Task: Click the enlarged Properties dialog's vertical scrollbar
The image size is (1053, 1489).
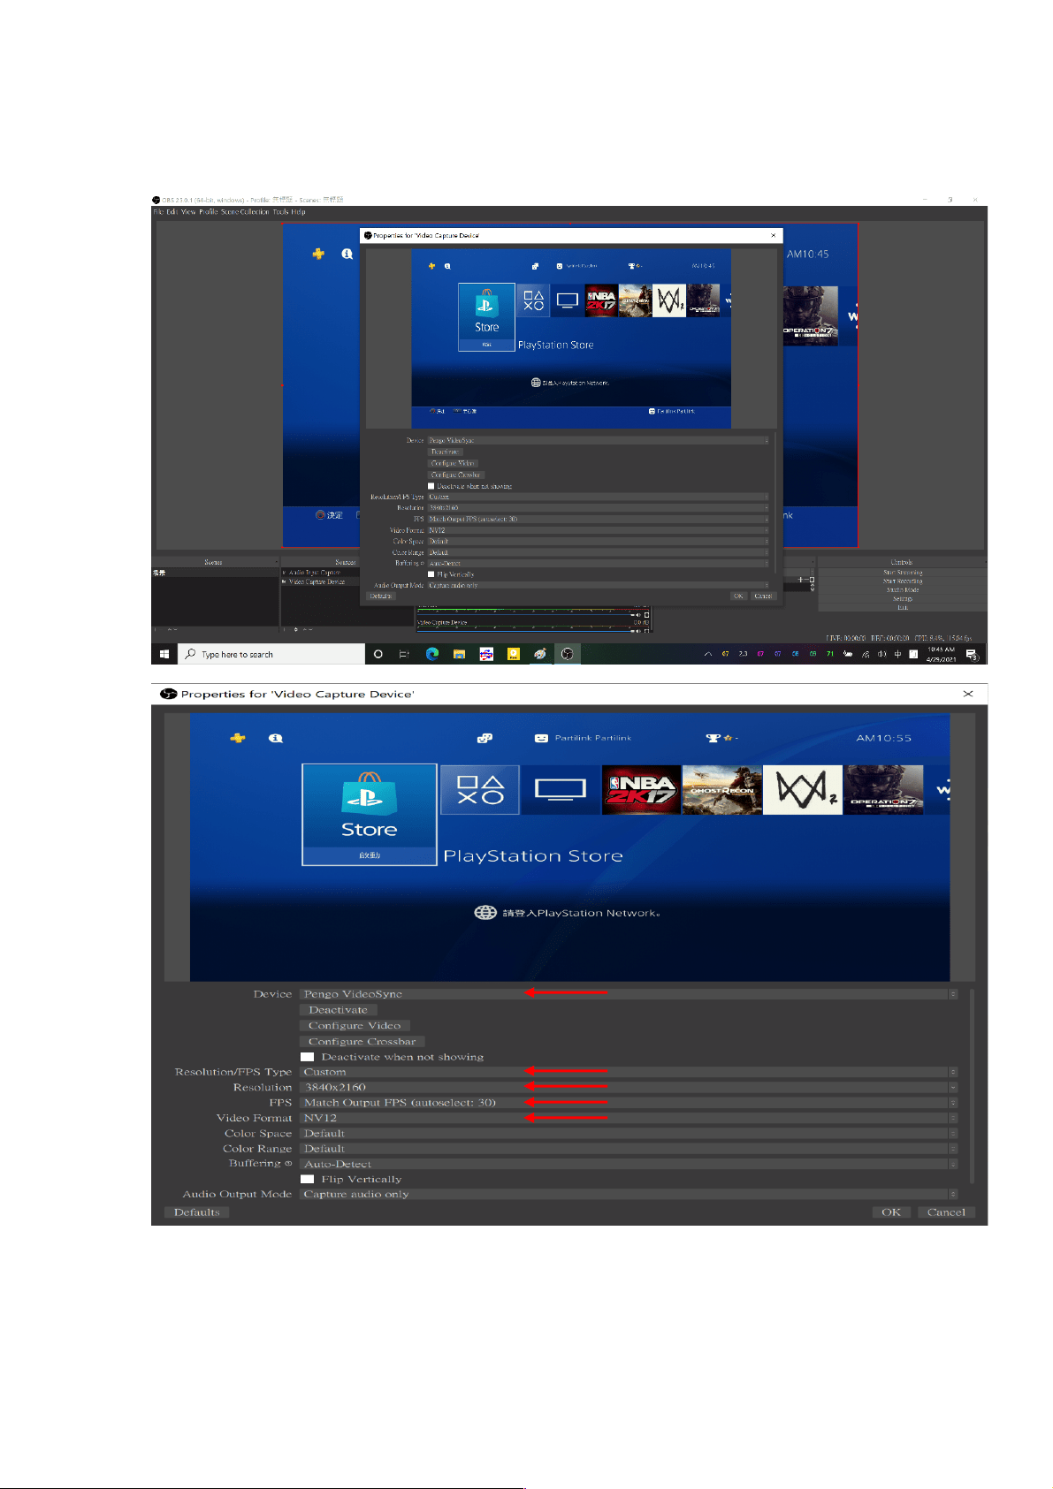Action: tap(972, 1087)
